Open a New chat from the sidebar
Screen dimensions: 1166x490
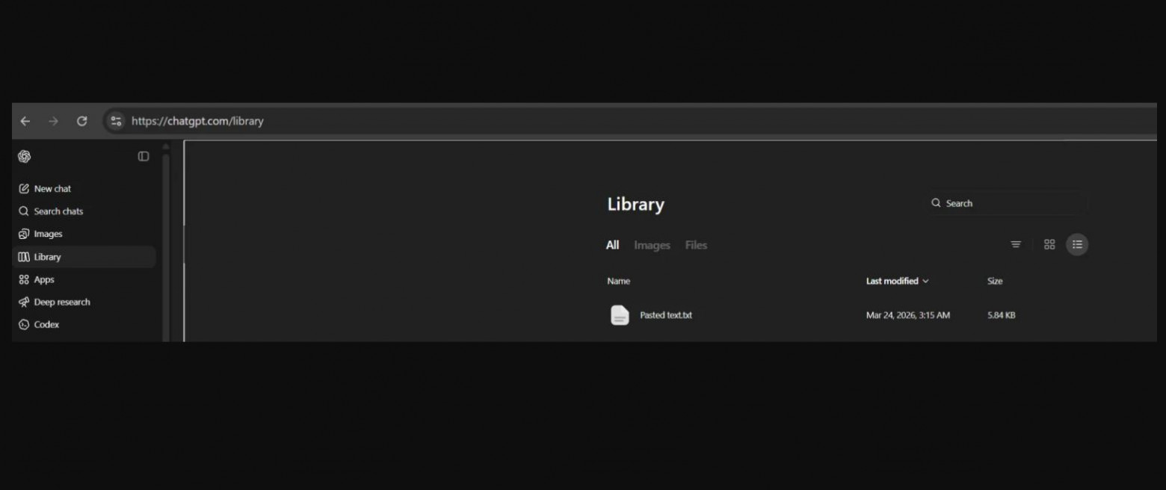(52, 188)
